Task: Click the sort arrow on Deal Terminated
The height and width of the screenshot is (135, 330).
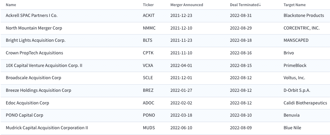Action: [260, 5]
